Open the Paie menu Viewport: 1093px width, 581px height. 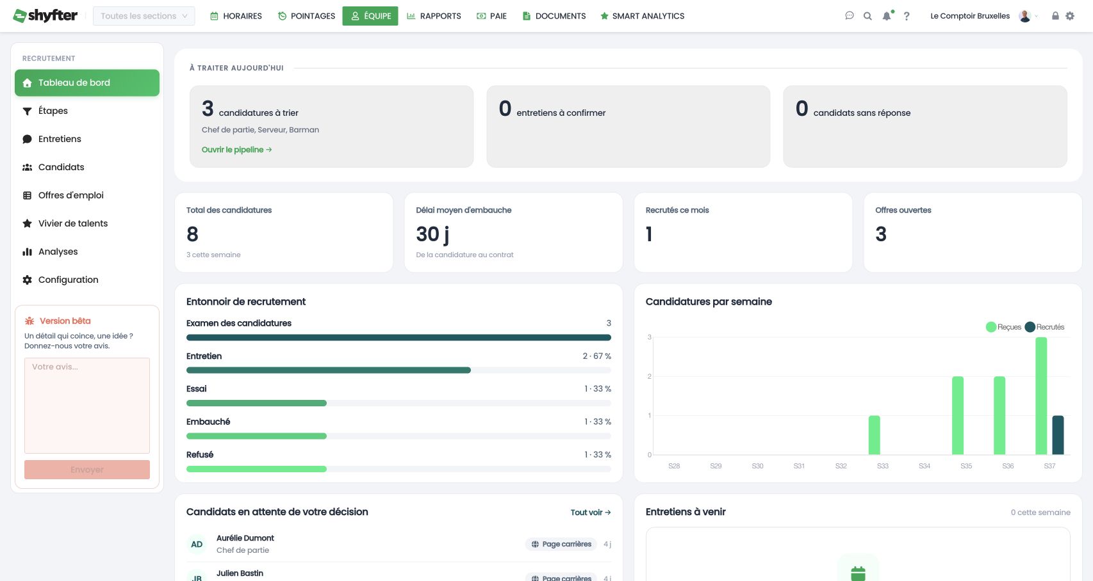click(x=491, y=16)
